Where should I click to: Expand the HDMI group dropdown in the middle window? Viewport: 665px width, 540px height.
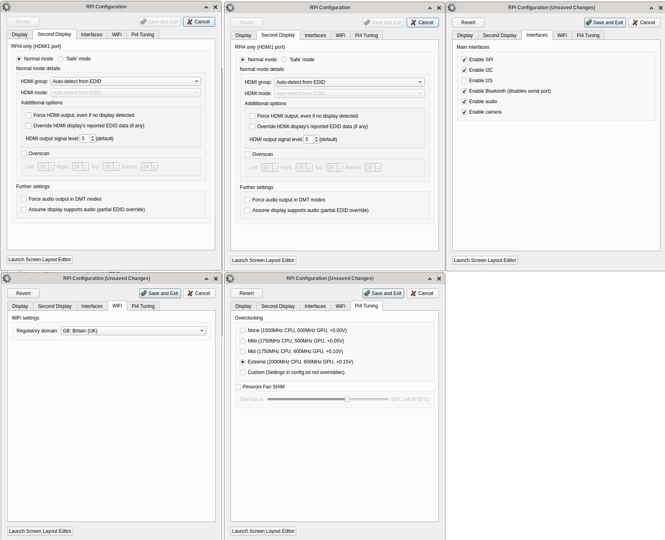click(x=349, y=82)
